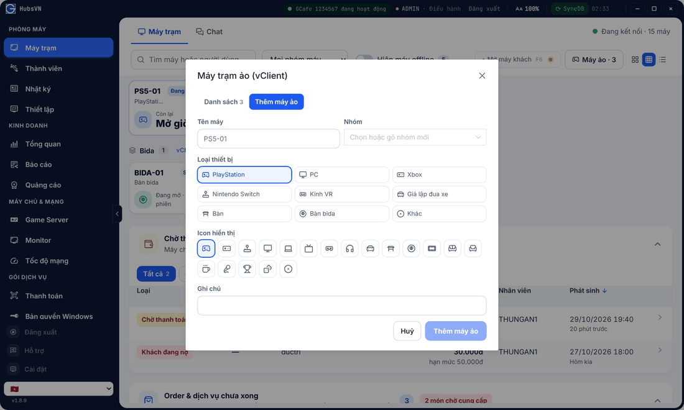Viewport: 684px width, 410px height.
Task: Choose the headphones icon under Icon hiển thị
Action: click(350, 248)
